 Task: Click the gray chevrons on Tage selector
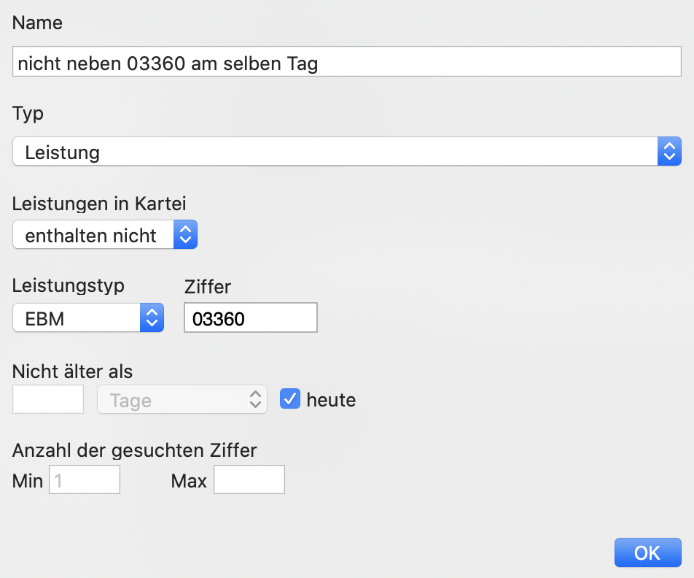tap(255, 399)
